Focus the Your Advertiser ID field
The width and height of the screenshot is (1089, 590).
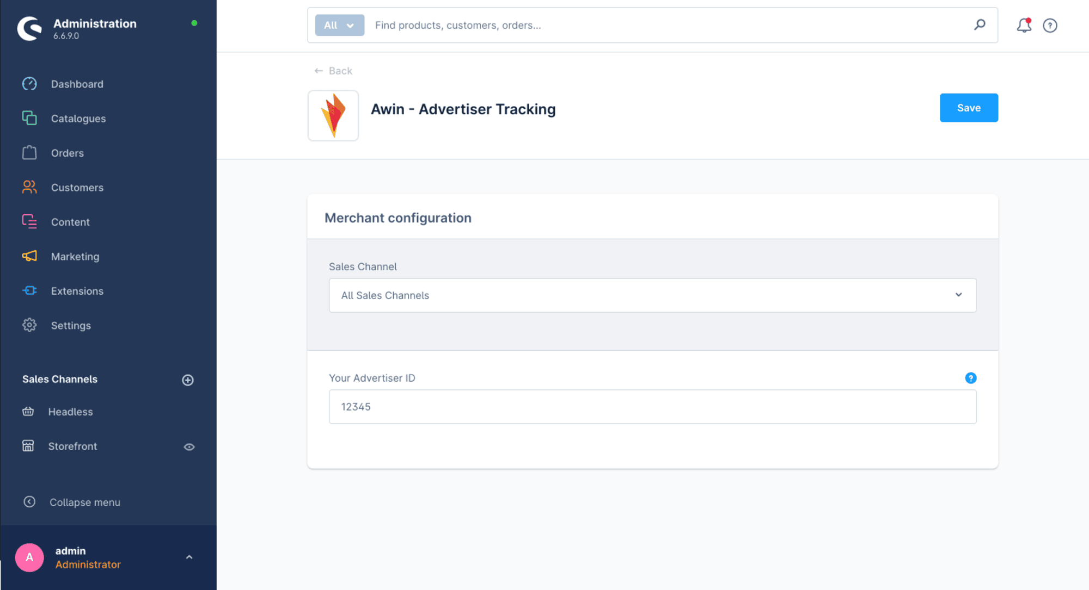652,407
